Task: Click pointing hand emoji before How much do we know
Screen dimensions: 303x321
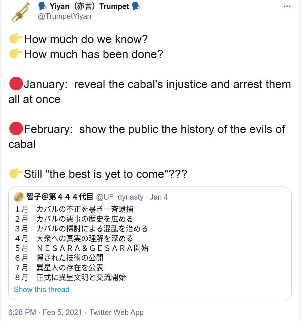Action: pyautogui.click(x=16, y=39)
